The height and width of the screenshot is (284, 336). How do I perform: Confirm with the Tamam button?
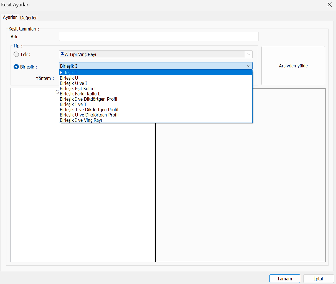(284, 279)
